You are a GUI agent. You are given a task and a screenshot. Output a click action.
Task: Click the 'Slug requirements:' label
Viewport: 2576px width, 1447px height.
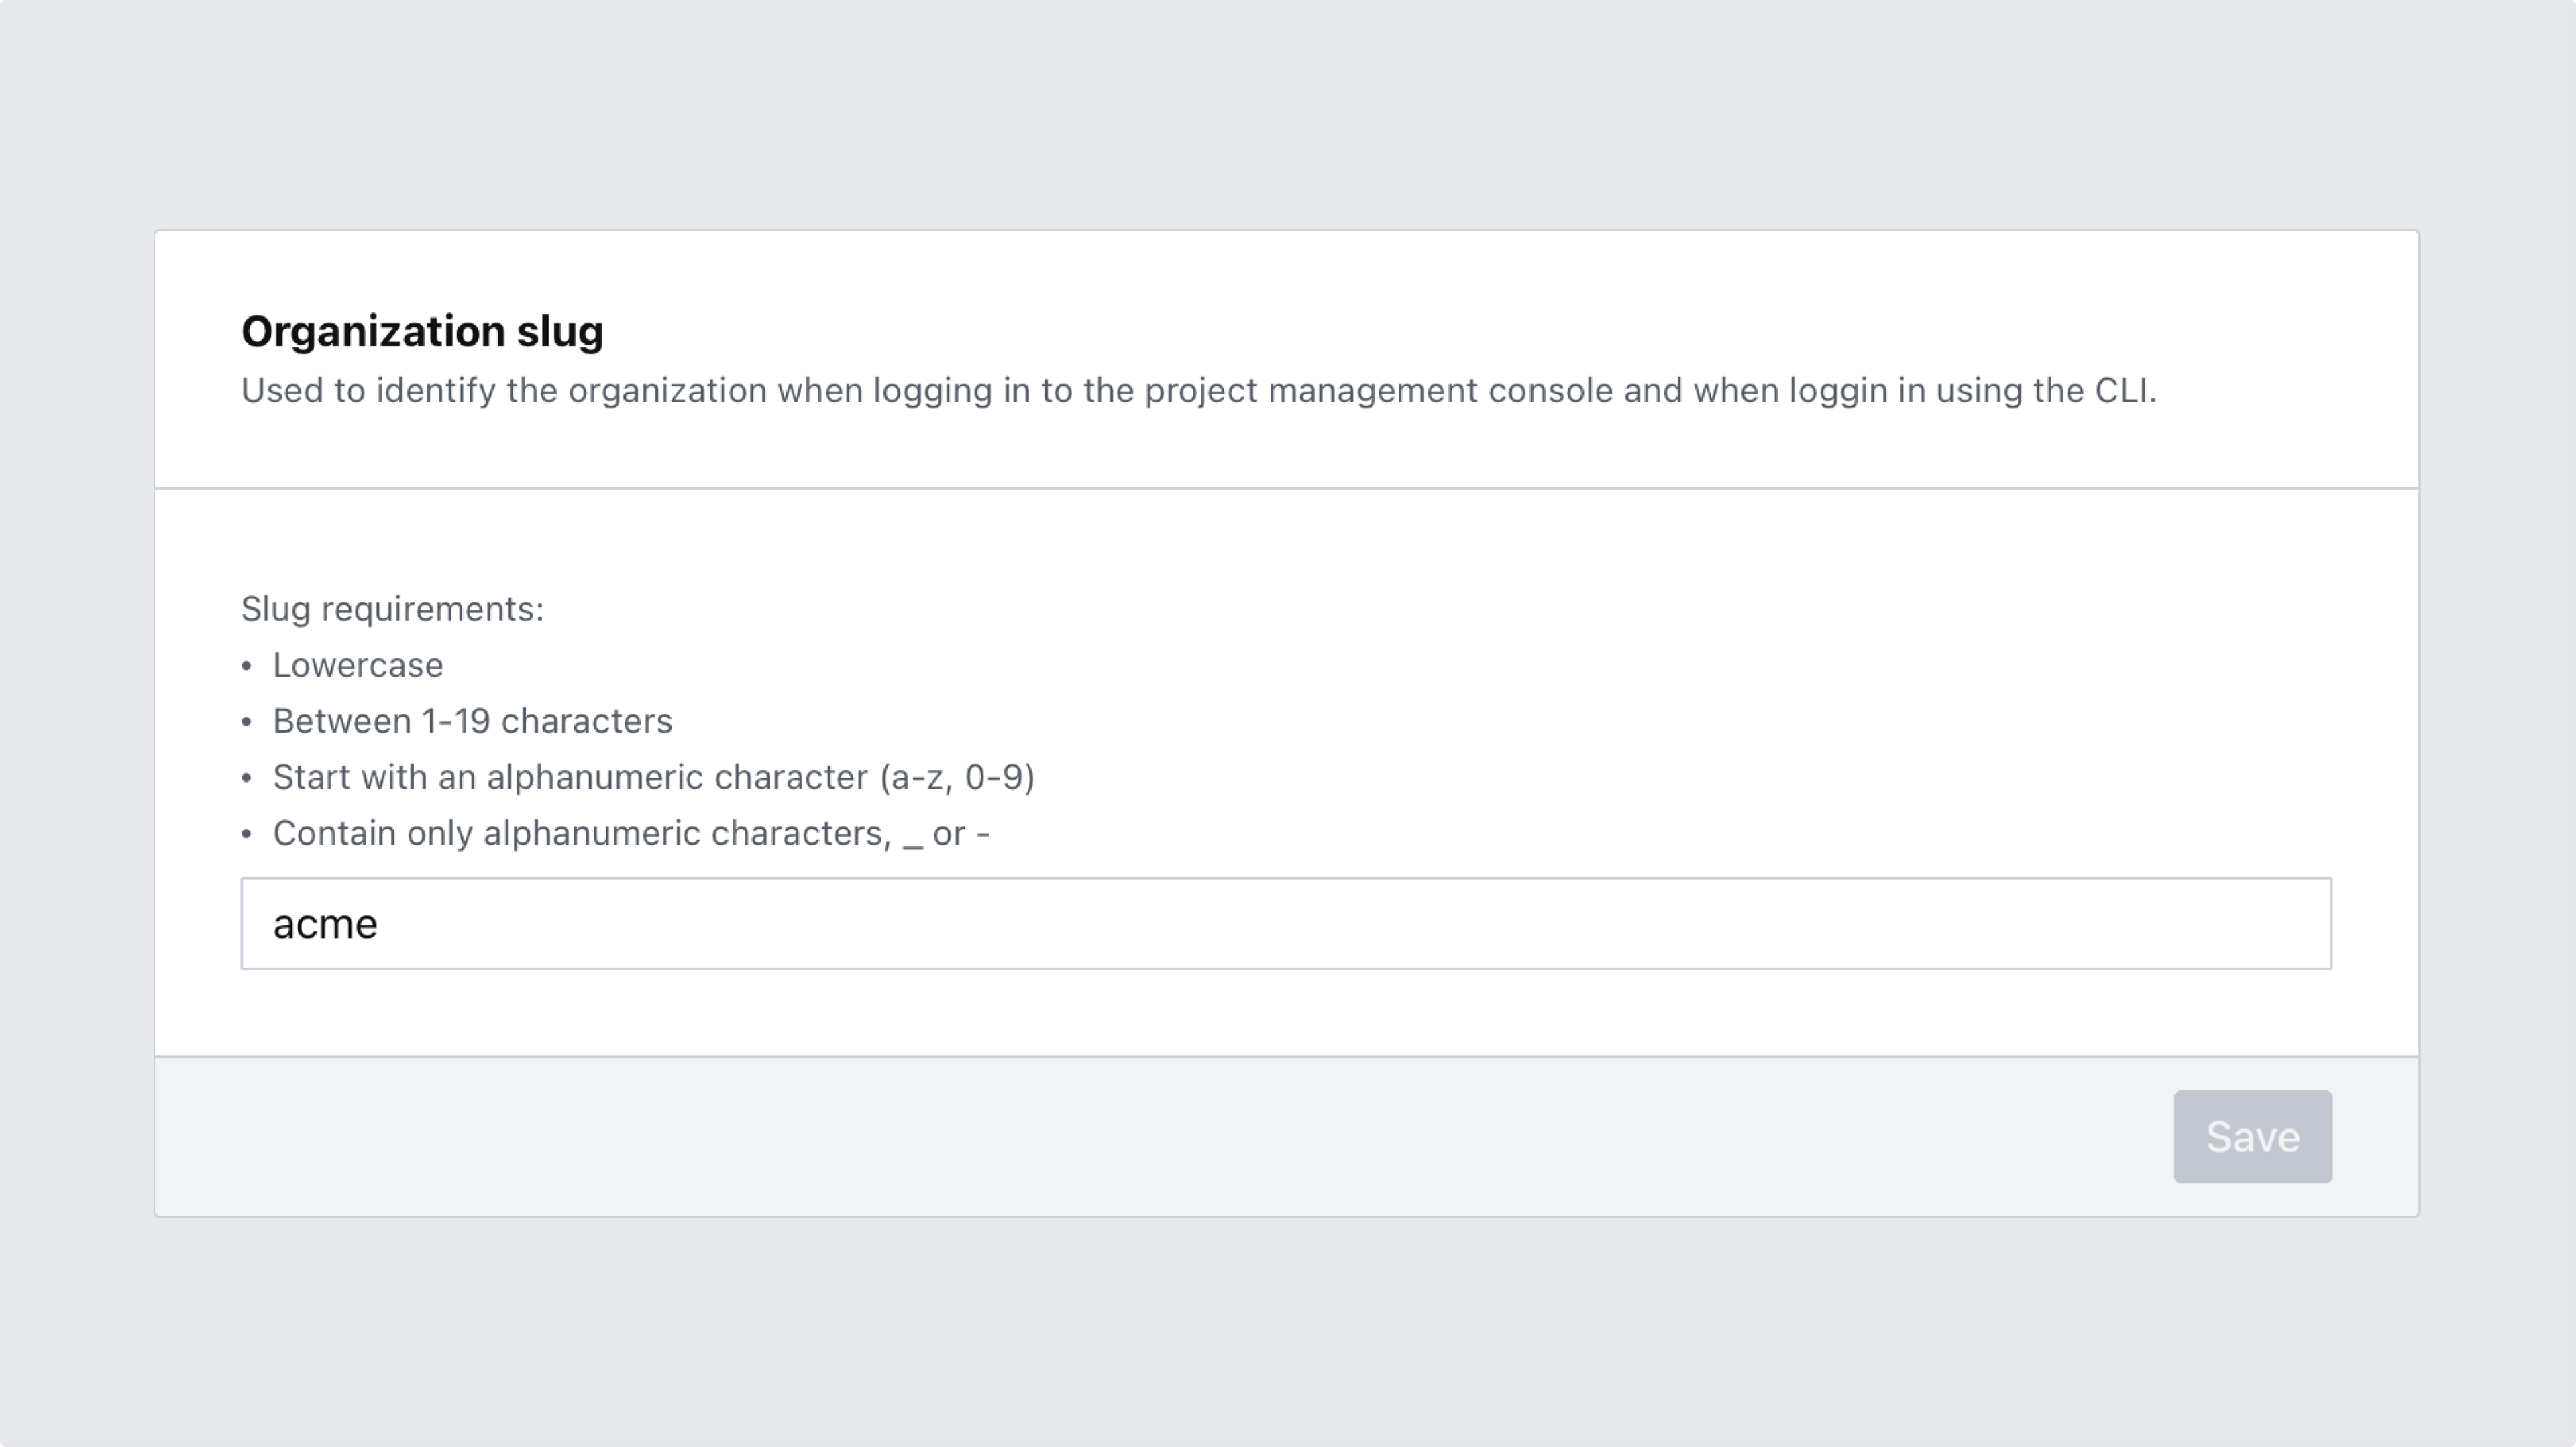pyautogui.click(x=392, y=610)
